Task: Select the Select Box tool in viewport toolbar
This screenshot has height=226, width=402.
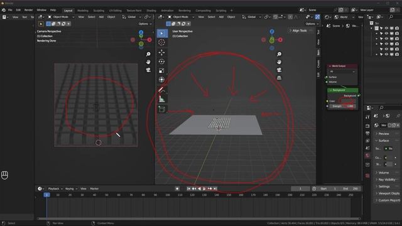Action: [x=161, y=33]
